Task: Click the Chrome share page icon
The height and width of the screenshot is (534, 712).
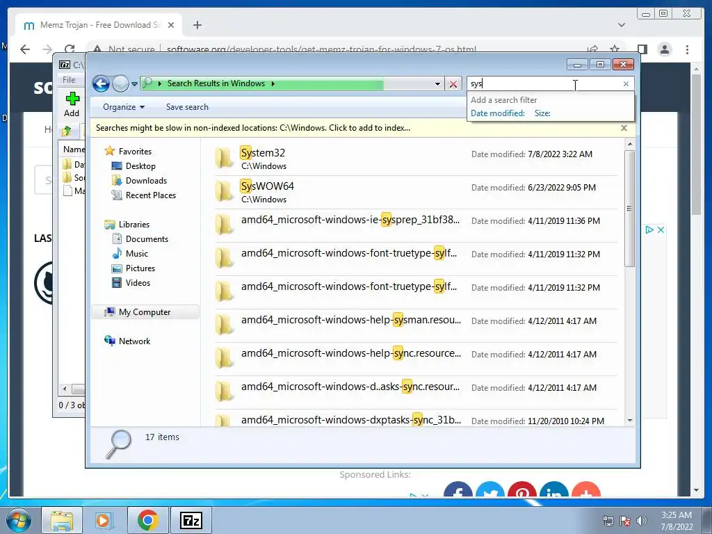Action: pyautogui.click(x=592, y=49)
